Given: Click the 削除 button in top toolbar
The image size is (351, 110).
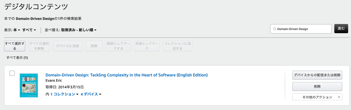Looking at the screenshot, I should [x=94, y=46].
